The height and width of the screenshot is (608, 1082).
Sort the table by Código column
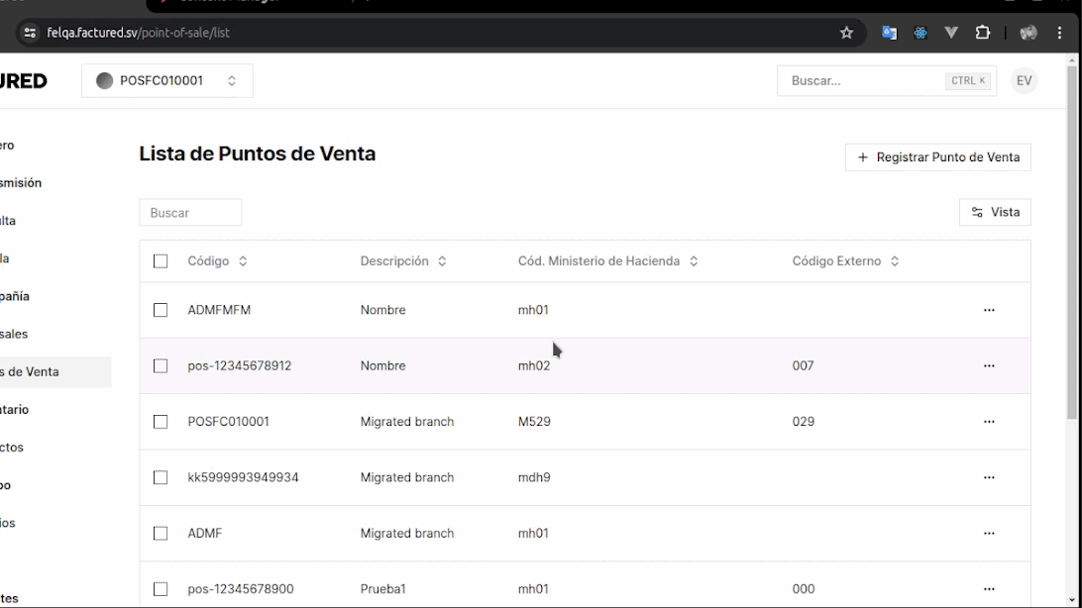tap(218, 260)
